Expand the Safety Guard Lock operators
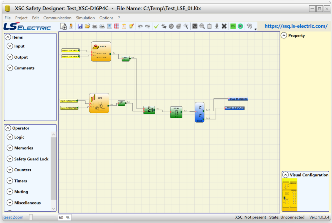The width and height of the screenshot is (332, 223). pyautogui.click(x=10, y=159)
